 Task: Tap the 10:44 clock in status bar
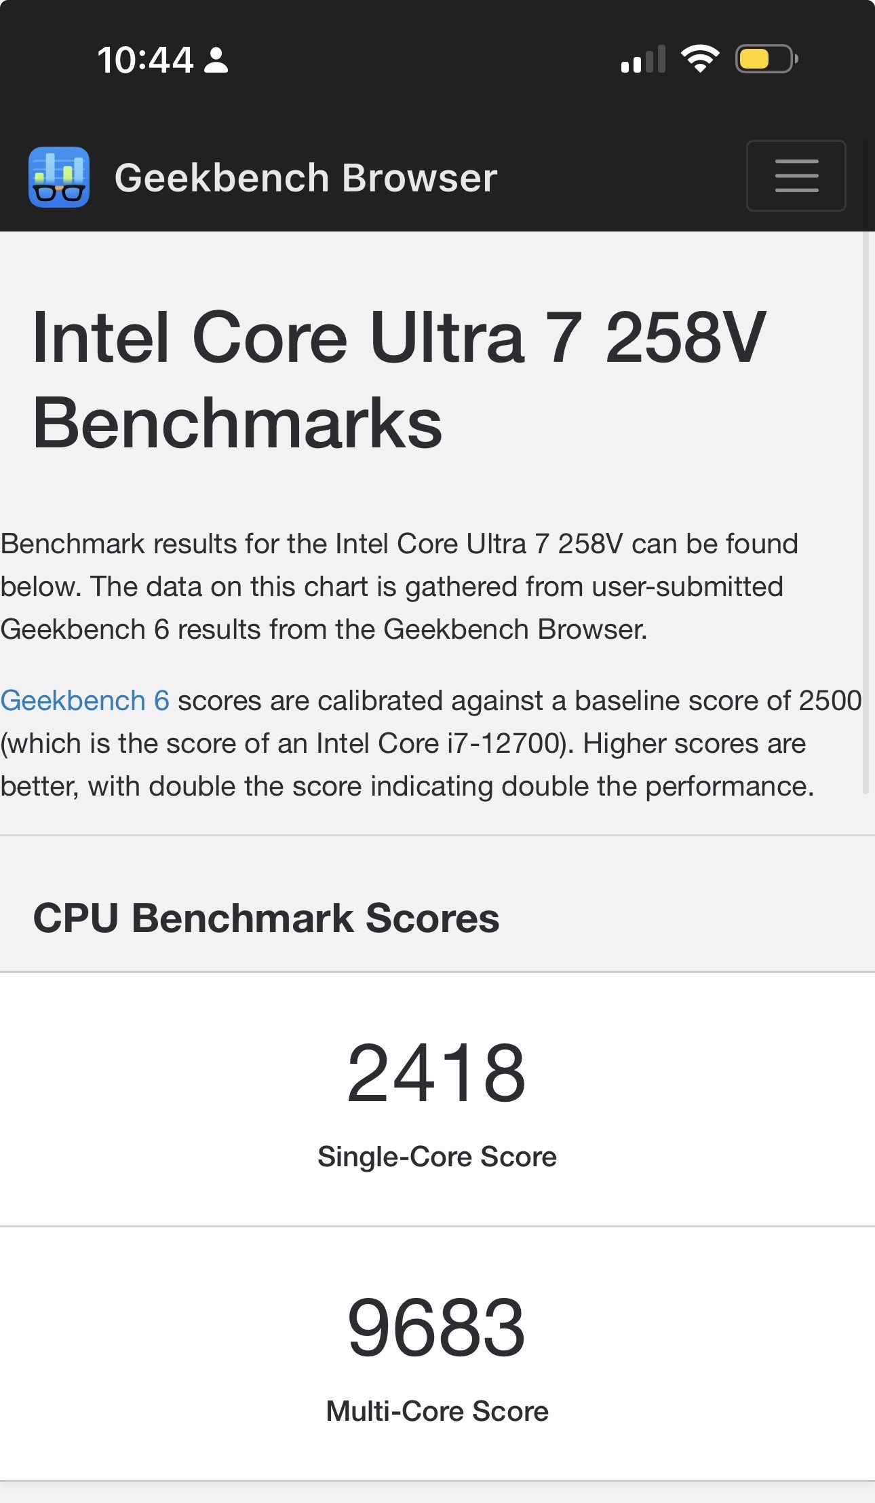click(x=145, y=60)
